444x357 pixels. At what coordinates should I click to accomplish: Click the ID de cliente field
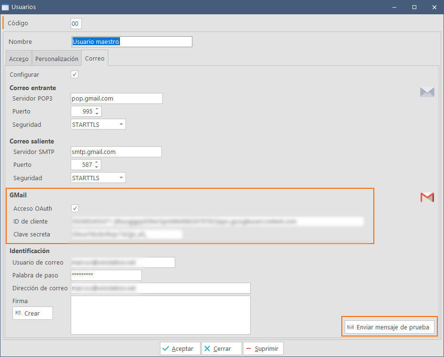(x=218, y=221)
